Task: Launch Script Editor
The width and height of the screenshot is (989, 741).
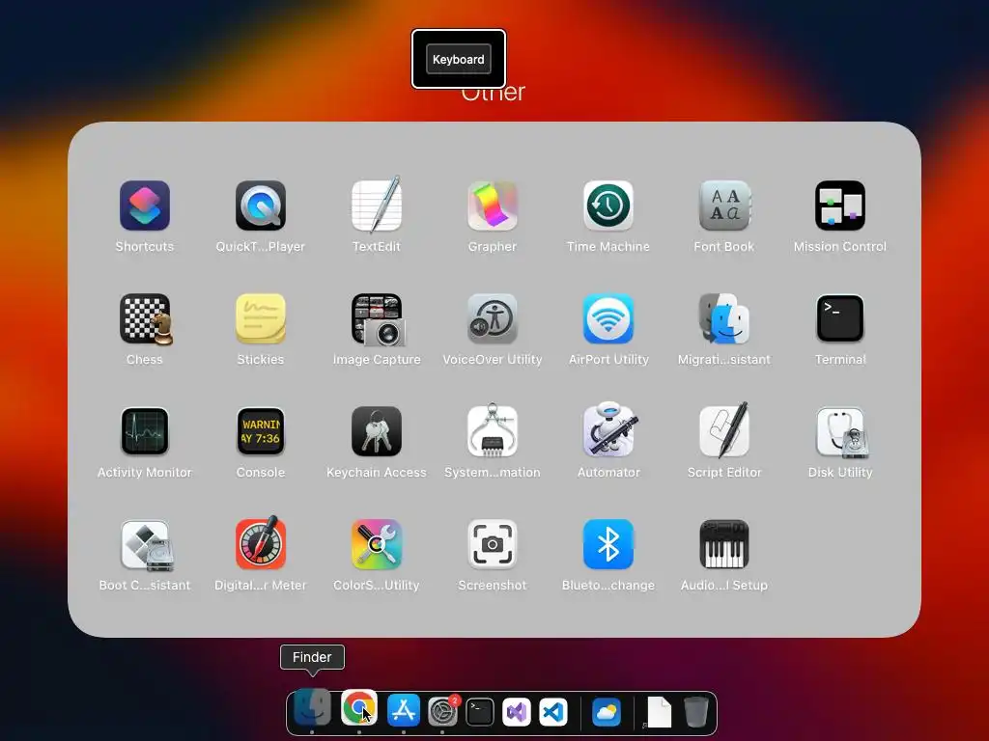Action: [x=724, y=430]
